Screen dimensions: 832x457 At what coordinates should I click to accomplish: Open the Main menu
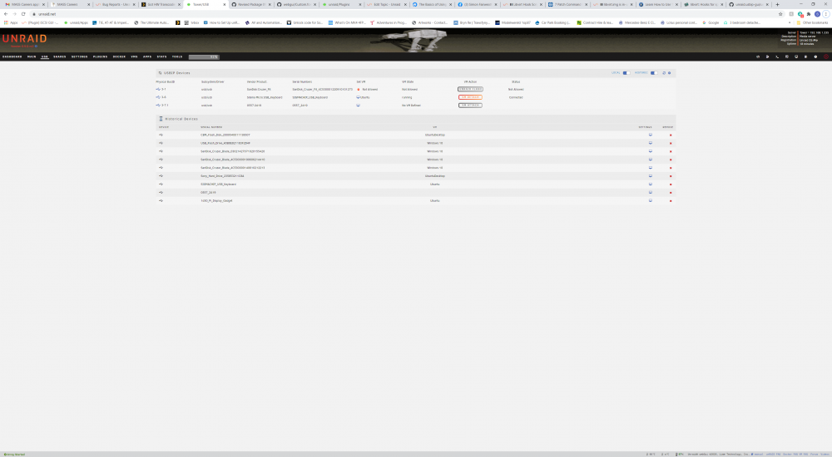coord(32,57)
